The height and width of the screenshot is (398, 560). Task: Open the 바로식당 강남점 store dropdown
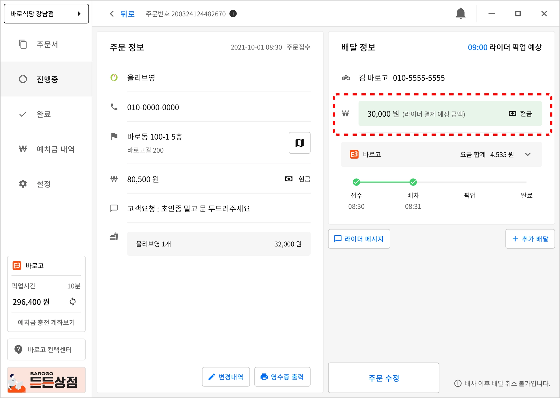[46, 14]
